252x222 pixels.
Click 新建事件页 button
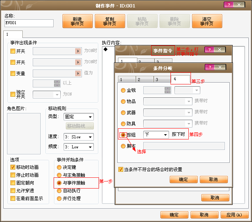(77, 21)
